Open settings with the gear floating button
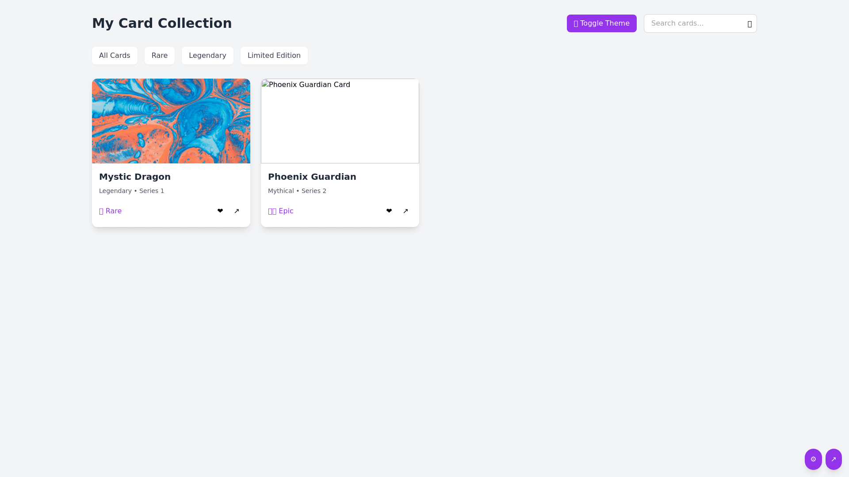The width and height of the screenshot is (849, 477). point(813,459)
